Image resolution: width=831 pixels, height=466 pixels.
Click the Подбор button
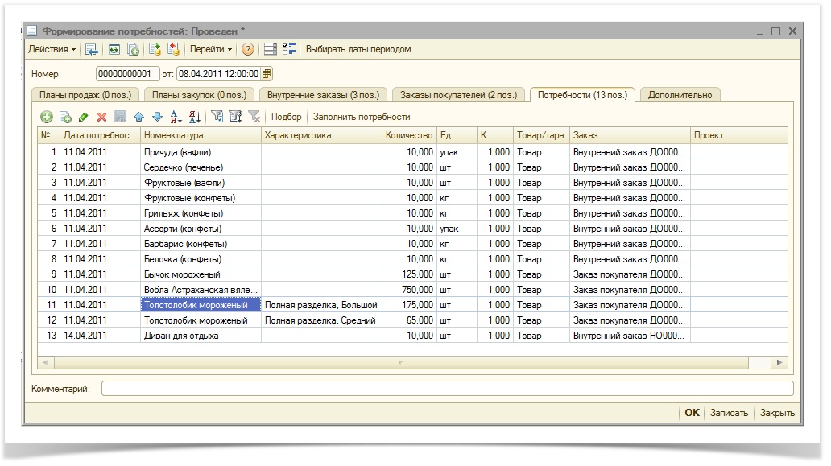[286, 117]
